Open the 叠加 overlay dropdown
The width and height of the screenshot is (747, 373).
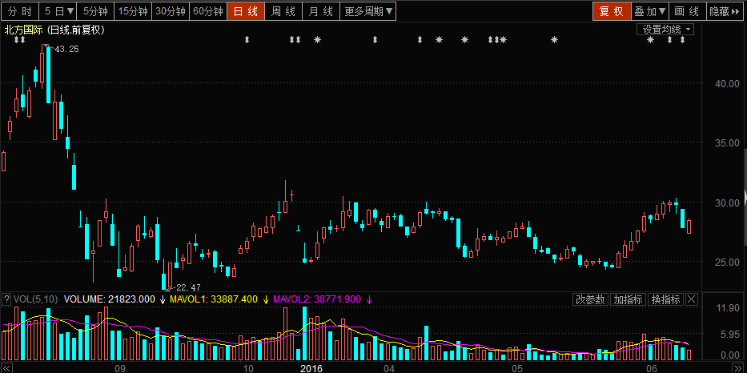(649, 11)
